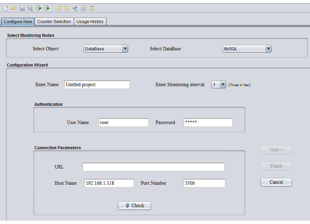Image resolution: width=310 pixels, height=224 pixels.
Task: Click the Redo arrow icon
Action: click(67, 8)
